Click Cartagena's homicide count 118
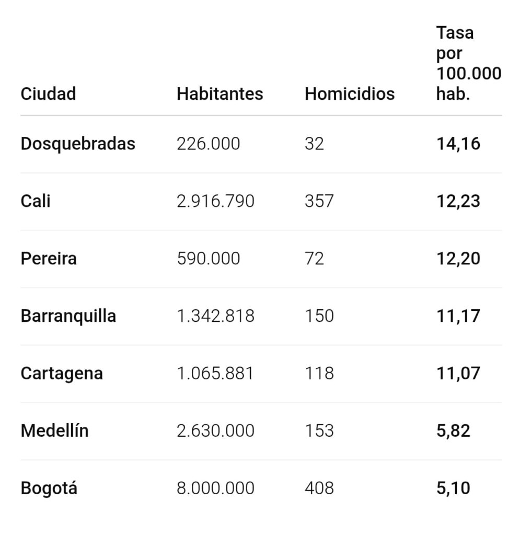The image size is (519, 535). pyautogui.click(x=319, y=374)
